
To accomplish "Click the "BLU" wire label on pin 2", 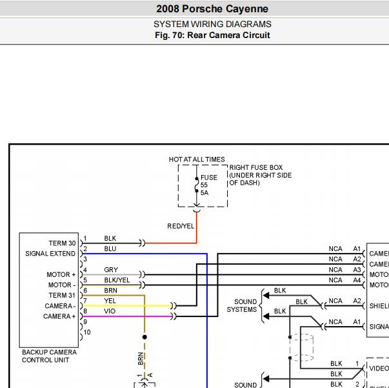I will point(110,249).
